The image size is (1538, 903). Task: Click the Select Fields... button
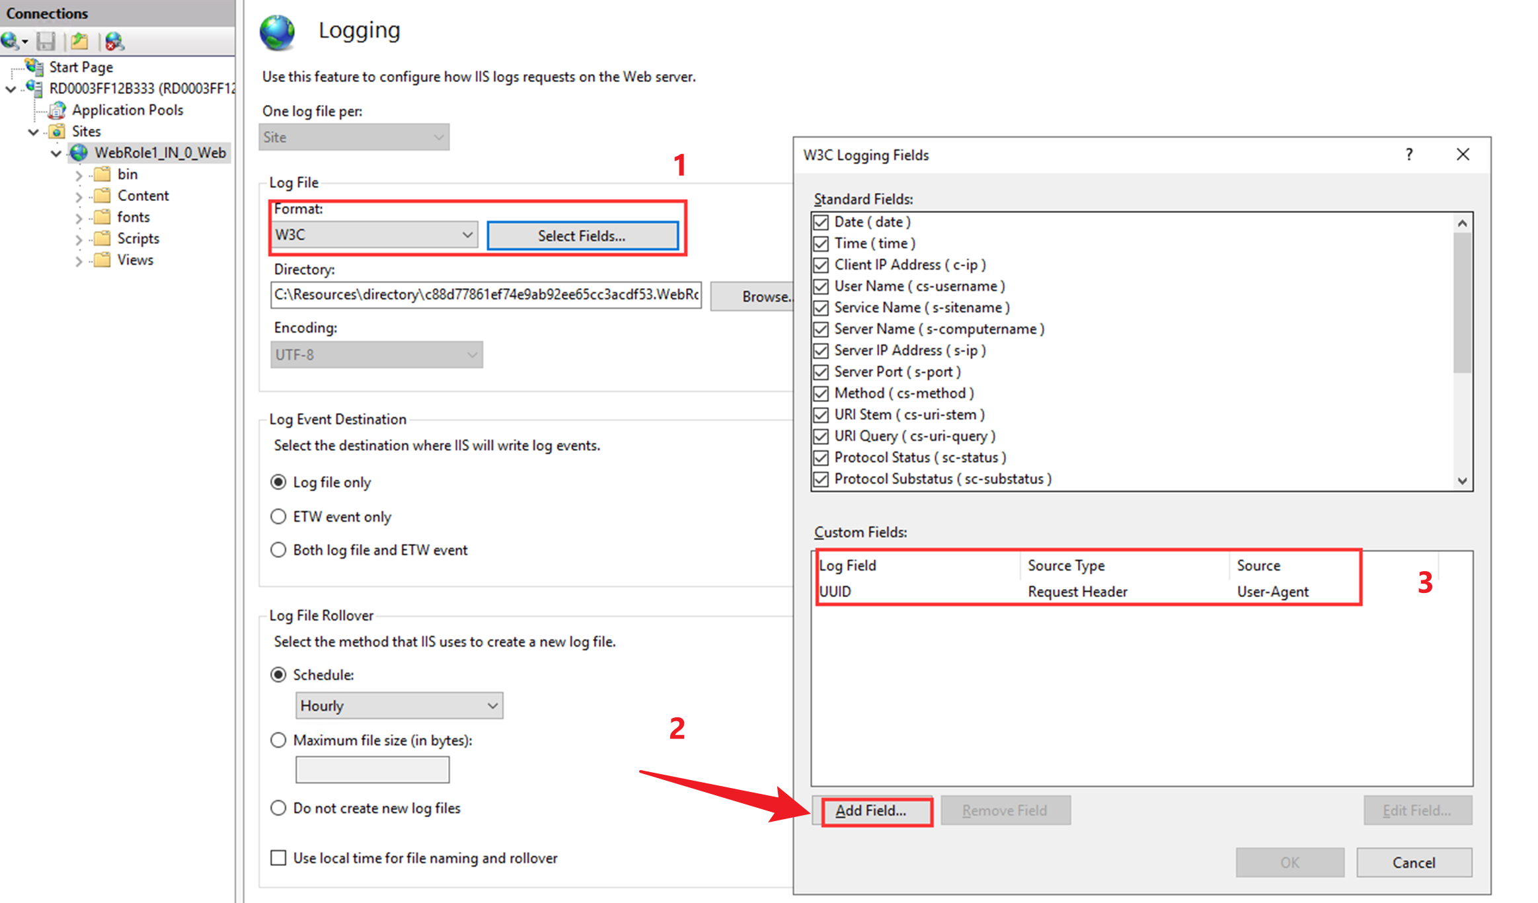click(x=582, y=236)
